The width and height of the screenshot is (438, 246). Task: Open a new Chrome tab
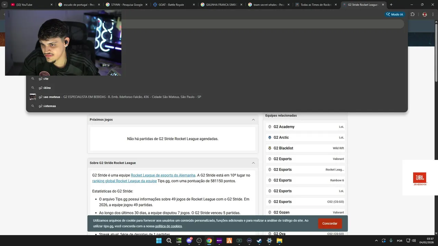coord(391,5)
